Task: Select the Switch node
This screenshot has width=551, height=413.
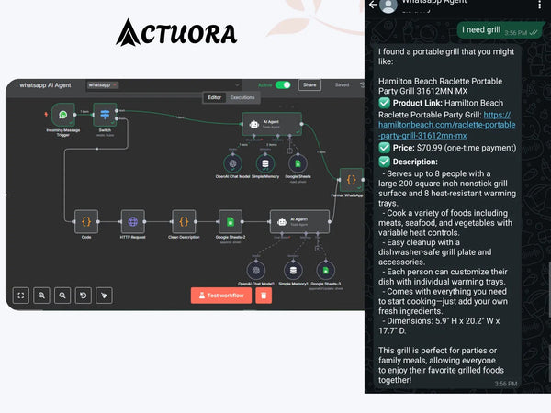Action: click(x=105, y=115)
